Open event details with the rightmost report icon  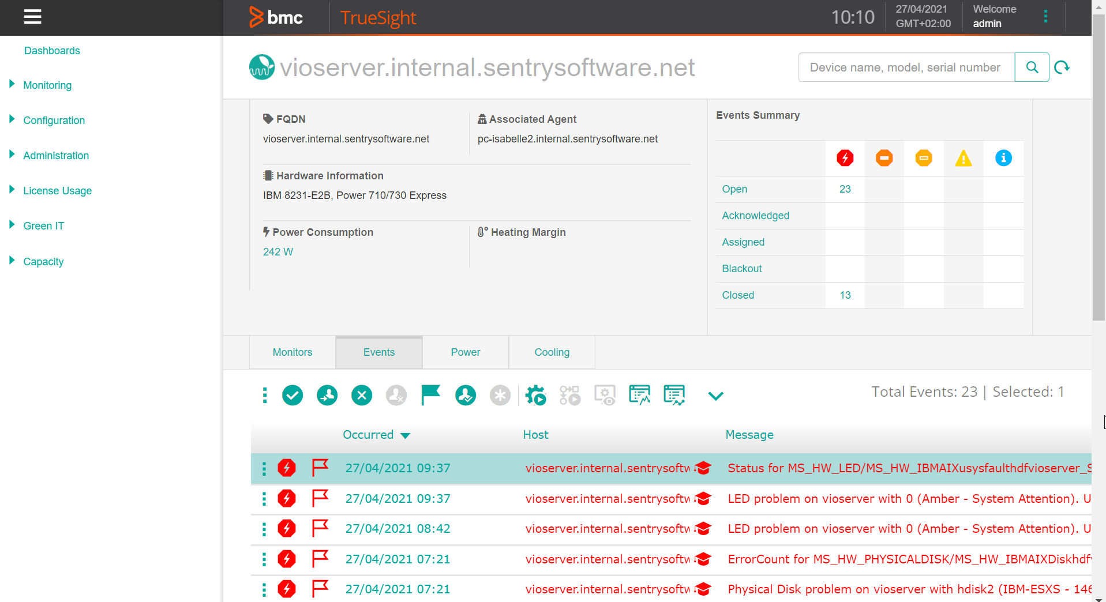pos(674,395)
